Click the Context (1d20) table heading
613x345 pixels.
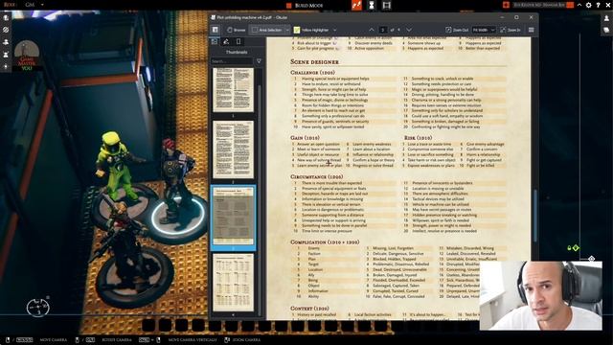click(309, 309)
